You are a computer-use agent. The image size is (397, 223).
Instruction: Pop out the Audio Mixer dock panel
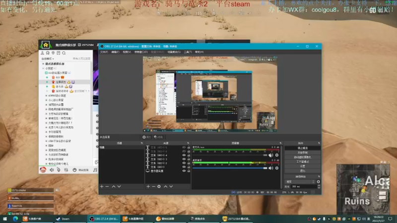pyautogui.click(x=280, y=143)
